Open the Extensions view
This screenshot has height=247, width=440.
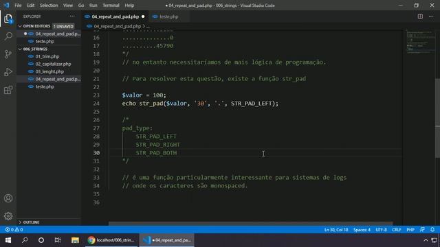(x=8, y=90)
